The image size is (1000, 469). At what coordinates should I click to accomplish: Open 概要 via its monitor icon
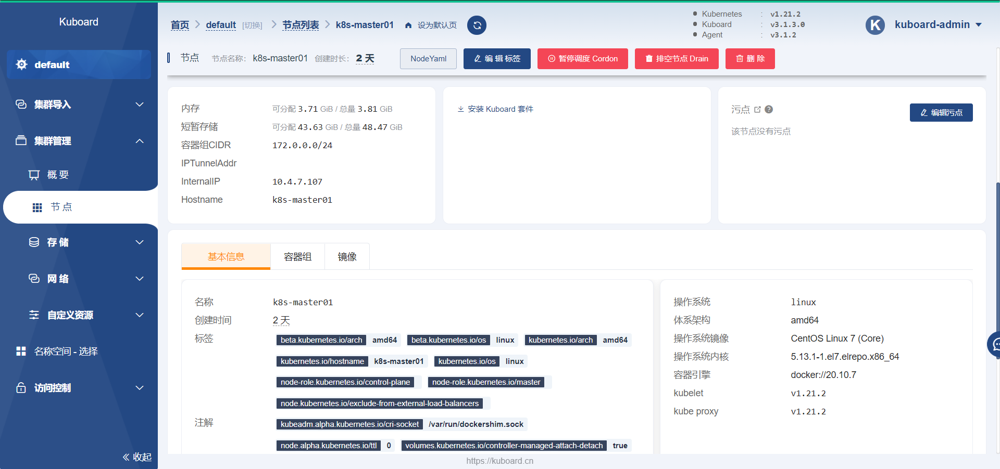coord(34,175)
